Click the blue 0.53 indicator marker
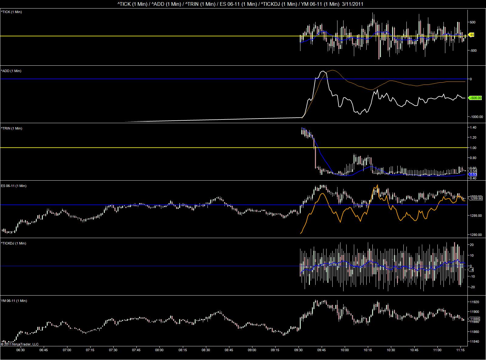The width and height of the screenshot is (486, 360). (473, 175)
